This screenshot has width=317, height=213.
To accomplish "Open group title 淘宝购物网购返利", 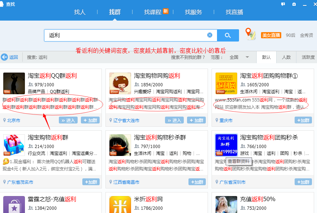I will tap(157, 76).
